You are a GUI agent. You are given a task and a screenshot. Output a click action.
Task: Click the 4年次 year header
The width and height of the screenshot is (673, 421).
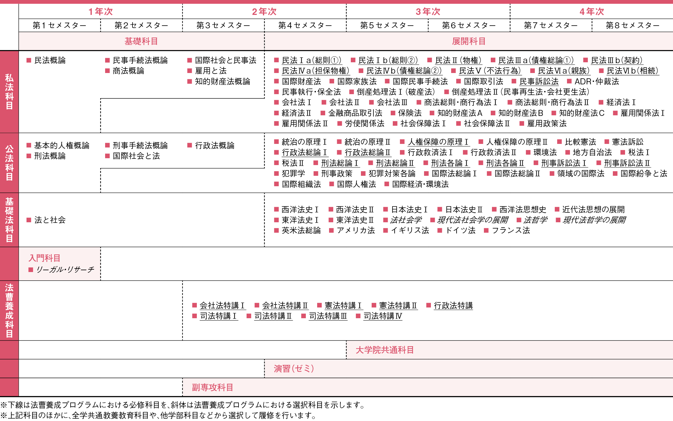point(592,12)
